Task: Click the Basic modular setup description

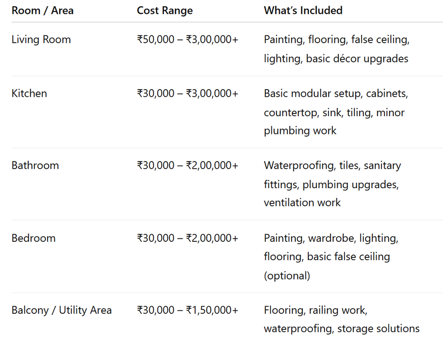Action: [x=336, y=112]
